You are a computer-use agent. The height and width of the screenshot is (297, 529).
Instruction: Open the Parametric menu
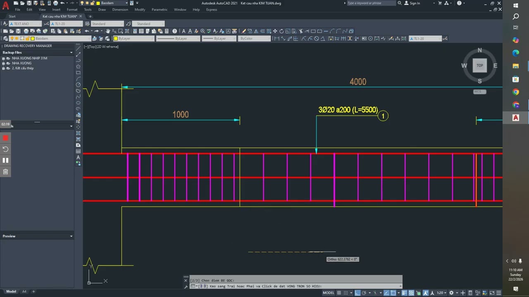160,9
